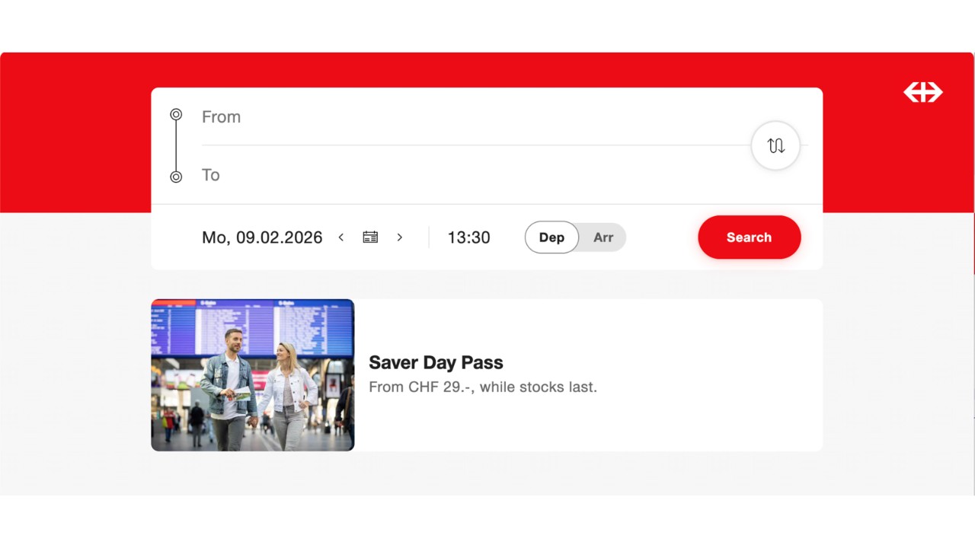Go to the previous day
This screenshot has height=548, width=975.
coord(341,237)
